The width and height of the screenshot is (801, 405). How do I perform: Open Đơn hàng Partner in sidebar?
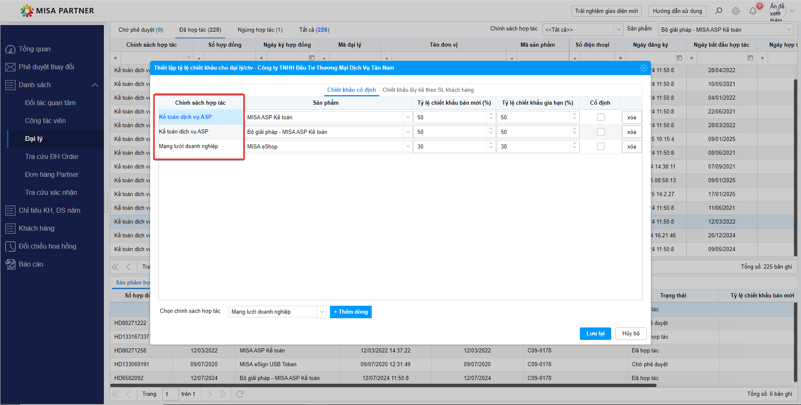(52, 175)
